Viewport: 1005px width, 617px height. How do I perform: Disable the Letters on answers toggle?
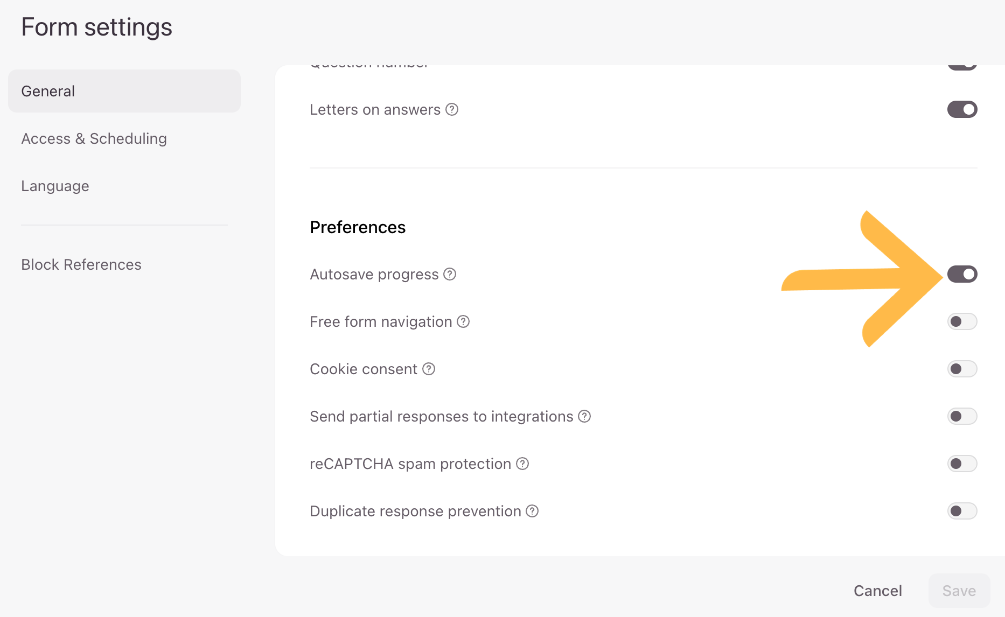tap(962, 109)
